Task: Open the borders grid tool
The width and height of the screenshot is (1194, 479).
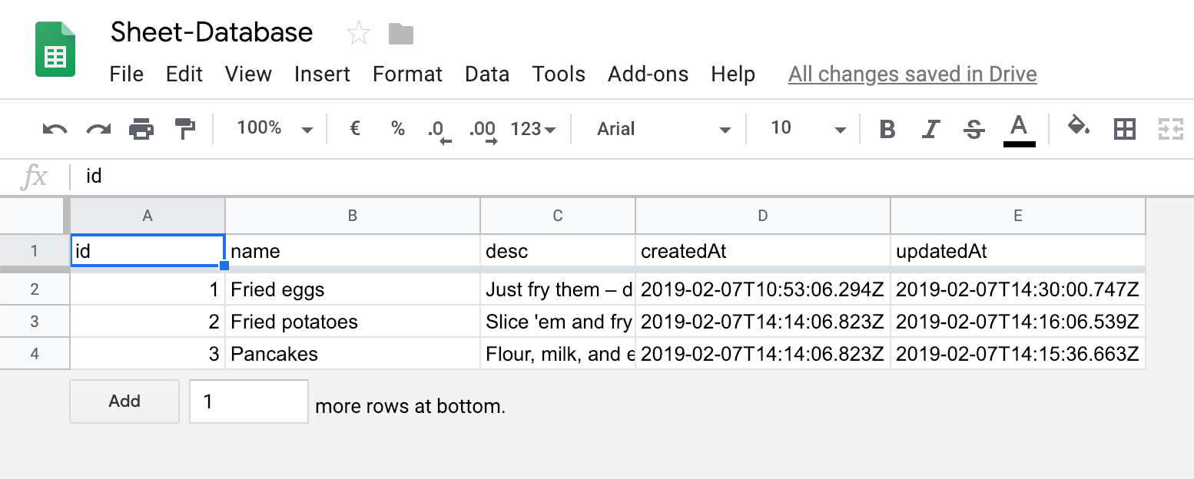Action: tap(1125, 129)
